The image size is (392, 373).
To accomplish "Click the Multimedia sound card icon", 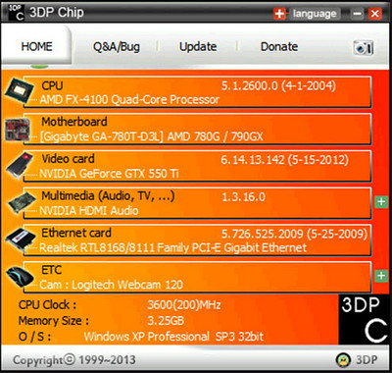I will click(21, 203).
